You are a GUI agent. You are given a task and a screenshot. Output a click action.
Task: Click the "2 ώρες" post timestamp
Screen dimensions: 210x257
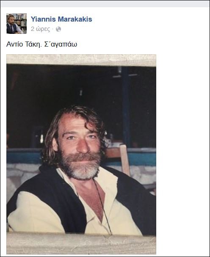pos(40,29)
